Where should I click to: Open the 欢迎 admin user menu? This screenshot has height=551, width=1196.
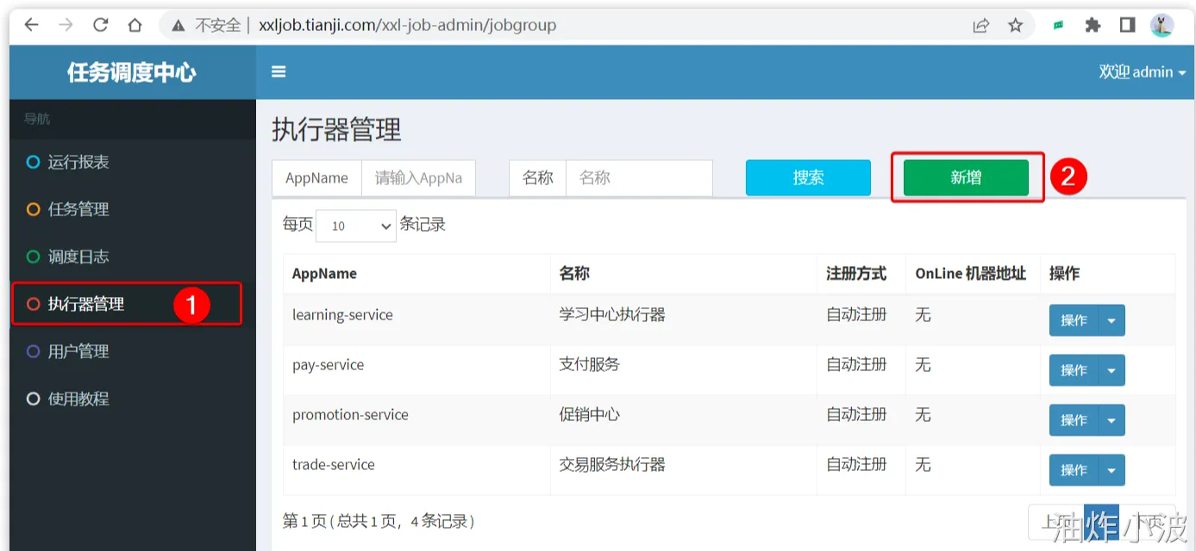(x=1142, y=72)
